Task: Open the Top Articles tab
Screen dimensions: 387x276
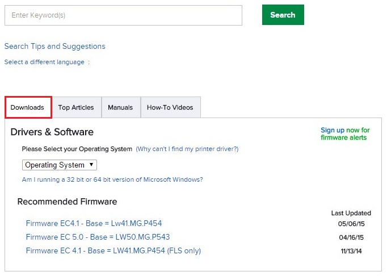Action: pos(76,107)
